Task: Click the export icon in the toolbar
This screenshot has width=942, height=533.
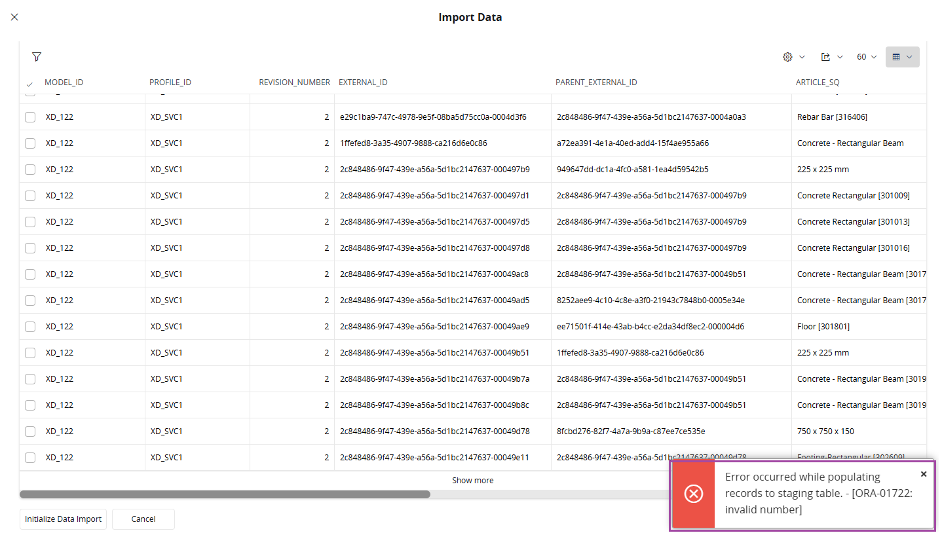Action: tap(825, 57)
